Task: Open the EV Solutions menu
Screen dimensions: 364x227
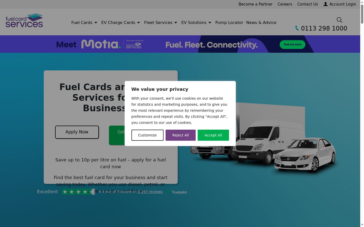Action: point(194,22)
